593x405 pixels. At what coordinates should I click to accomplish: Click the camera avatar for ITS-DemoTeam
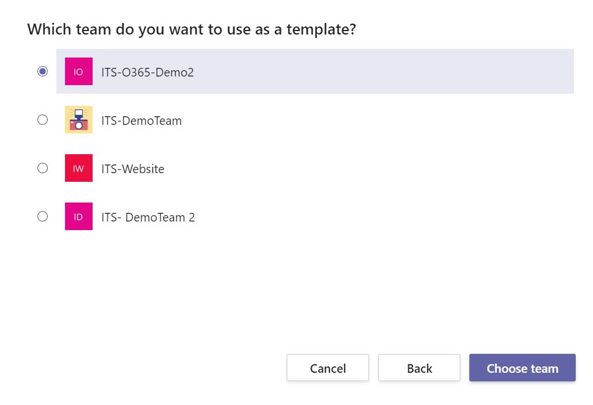79,120
